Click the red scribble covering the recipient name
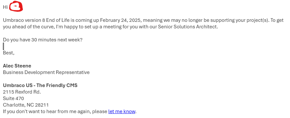The width and height of the screenshot is (290, 118). pyautogui.click(x=16, y=7)
